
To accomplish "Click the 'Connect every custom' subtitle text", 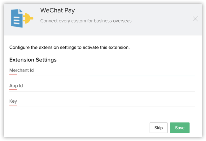I will [86, 21].
